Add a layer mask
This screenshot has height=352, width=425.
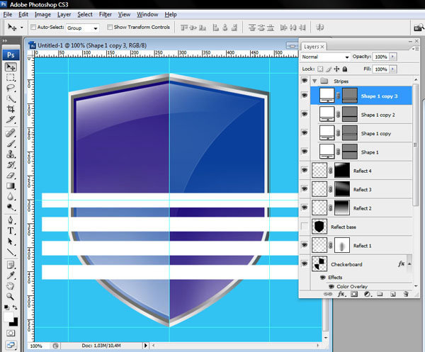(x=354, y=294)
